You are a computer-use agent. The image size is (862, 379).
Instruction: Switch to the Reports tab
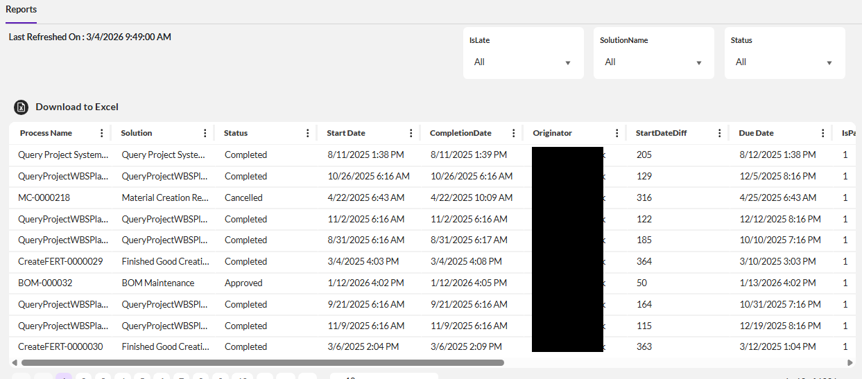coord(21,10)
